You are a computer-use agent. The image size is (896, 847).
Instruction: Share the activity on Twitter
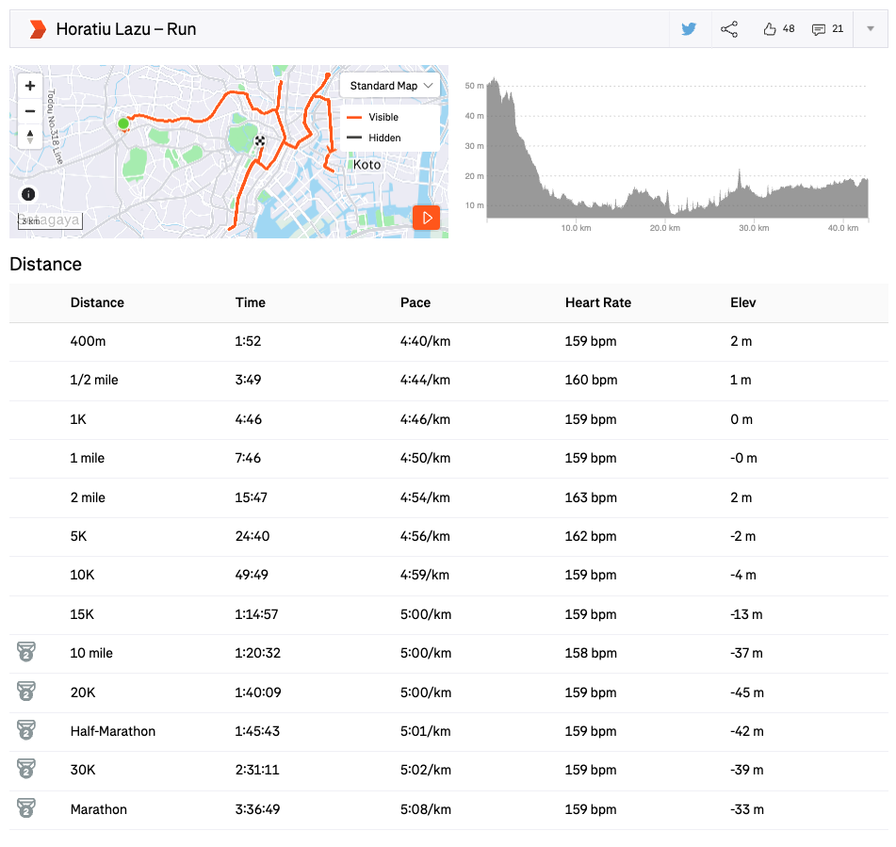689,29
